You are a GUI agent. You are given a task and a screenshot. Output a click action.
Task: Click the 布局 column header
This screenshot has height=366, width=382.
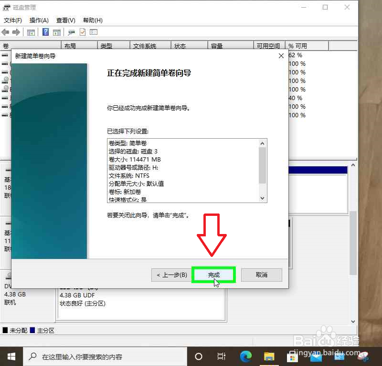(x=79, y=46)
